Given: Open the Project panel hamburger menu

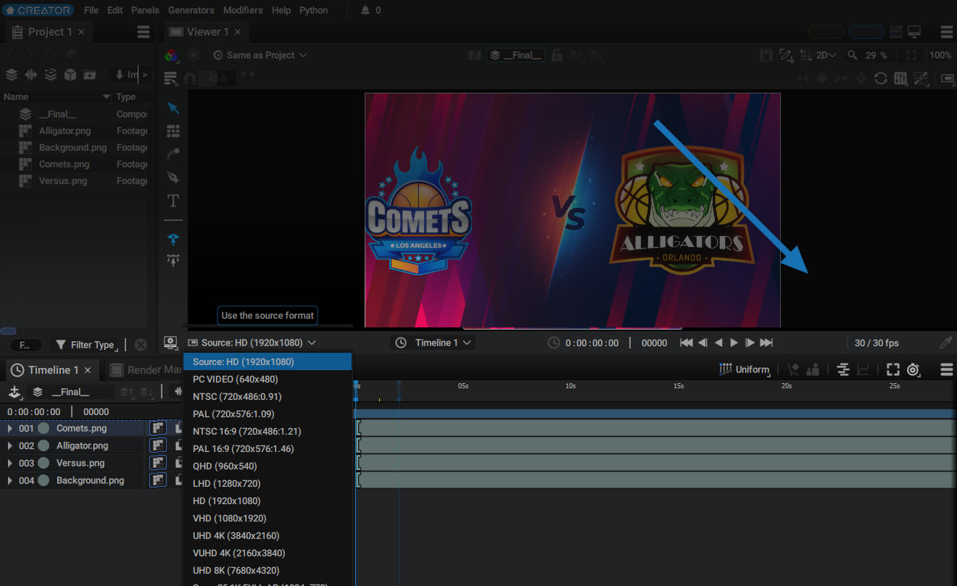Looking at the screenshot, I should [x=144, y=32].
